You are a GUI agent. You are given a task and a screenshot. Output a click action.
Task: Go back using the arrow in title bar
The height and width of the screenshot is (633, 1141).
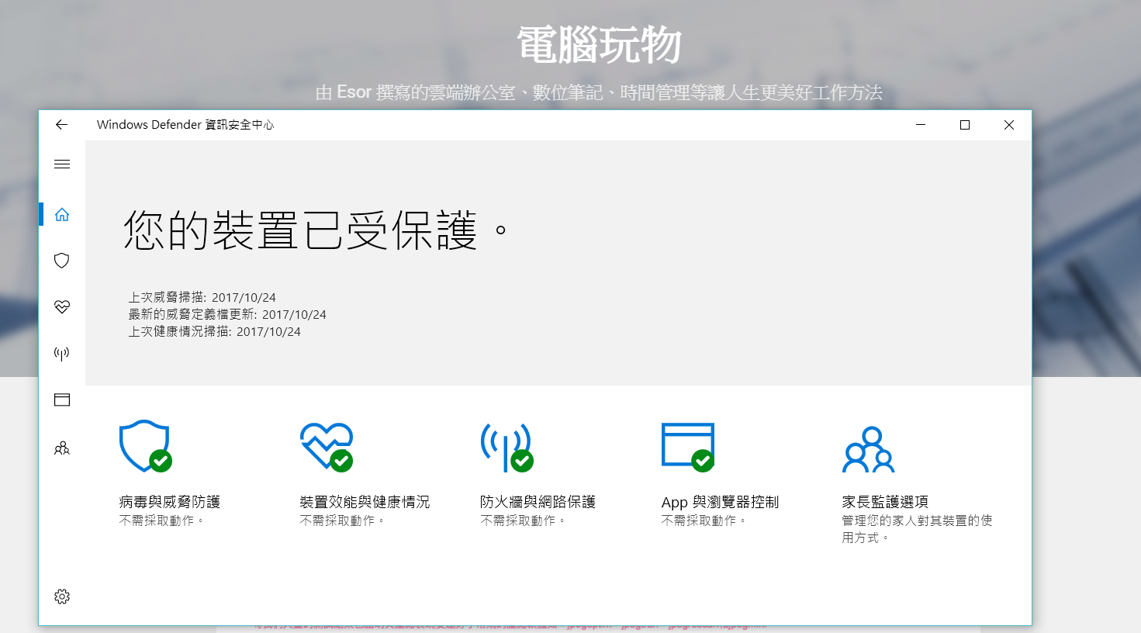coord(62,125)
